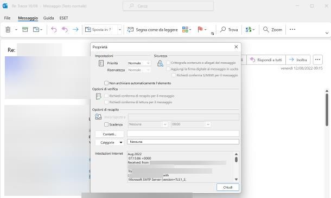Screen dimensions: 331x198
Task: Check 'Non archiviare automaticamente l'elemento'
Action: click(106, 83)
